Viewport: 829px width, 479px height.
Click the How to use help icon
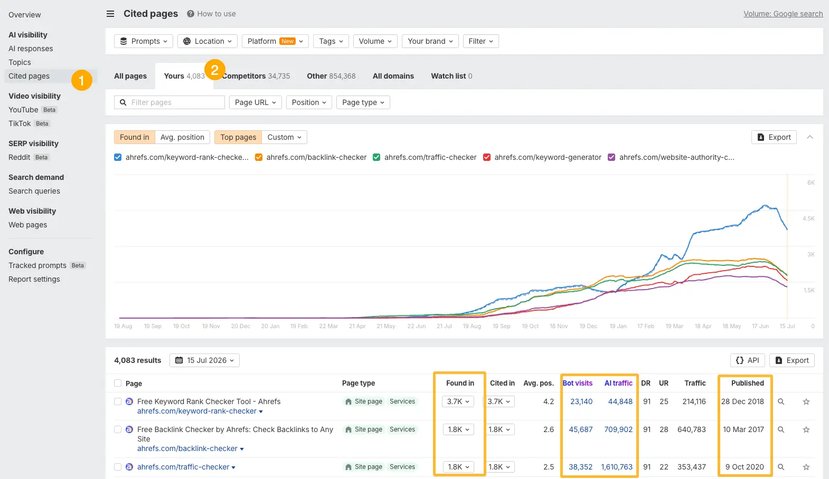(191, 14)
